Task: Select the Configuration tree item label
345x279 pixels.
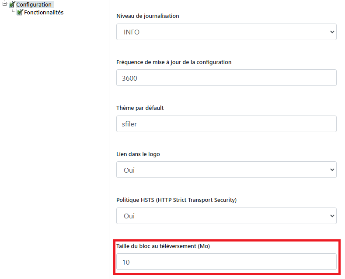Action: (x=34, y=5)
